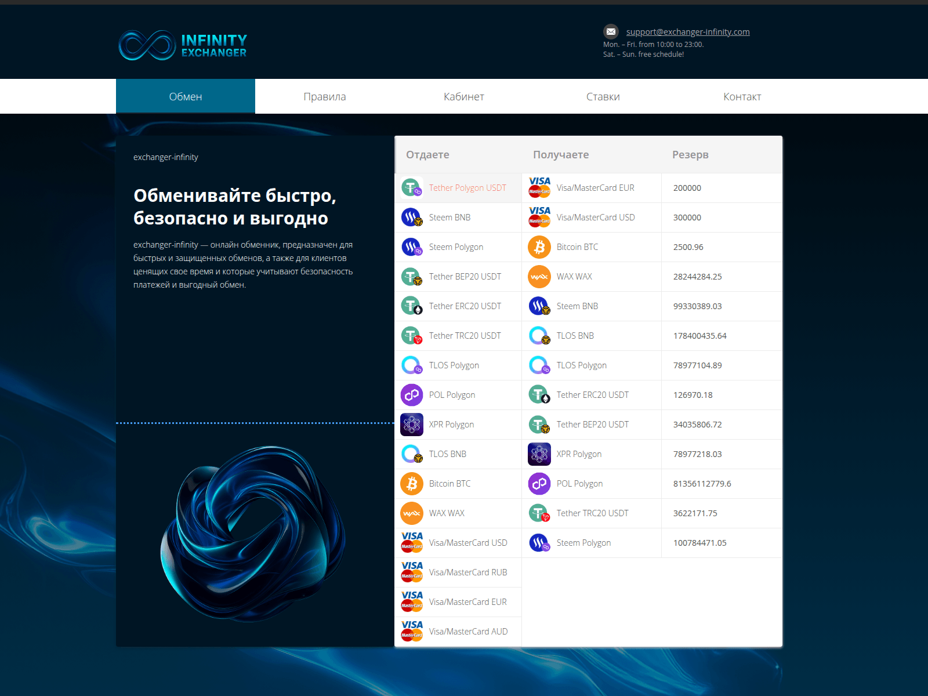
Task: Click the POL Polygon purple icon in Отдаете
Action: [x=412, y=395]
